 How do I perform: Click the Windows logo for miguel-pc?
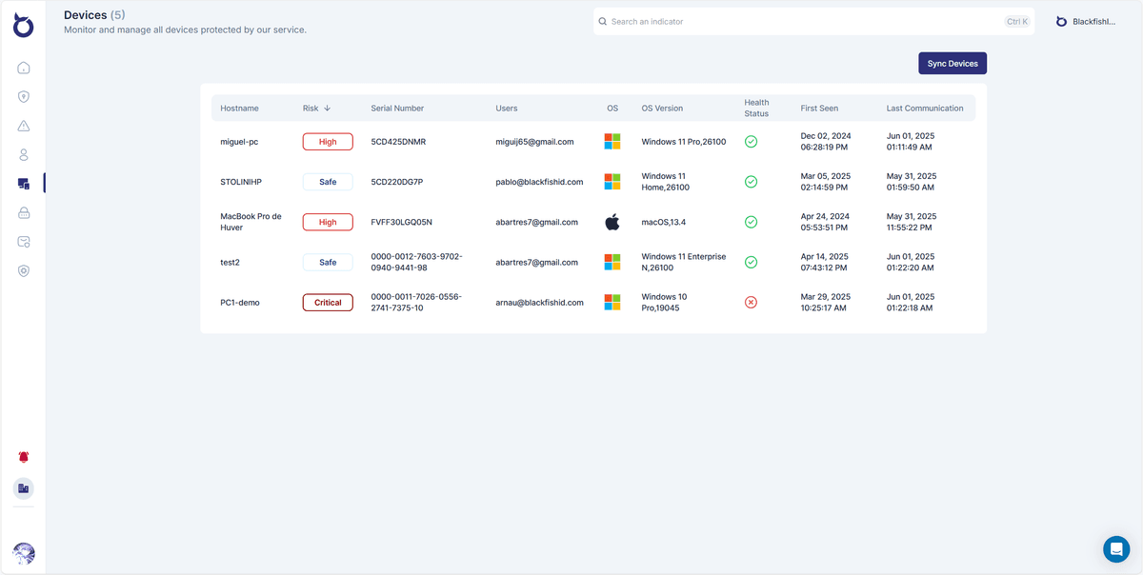pos(612,141)
